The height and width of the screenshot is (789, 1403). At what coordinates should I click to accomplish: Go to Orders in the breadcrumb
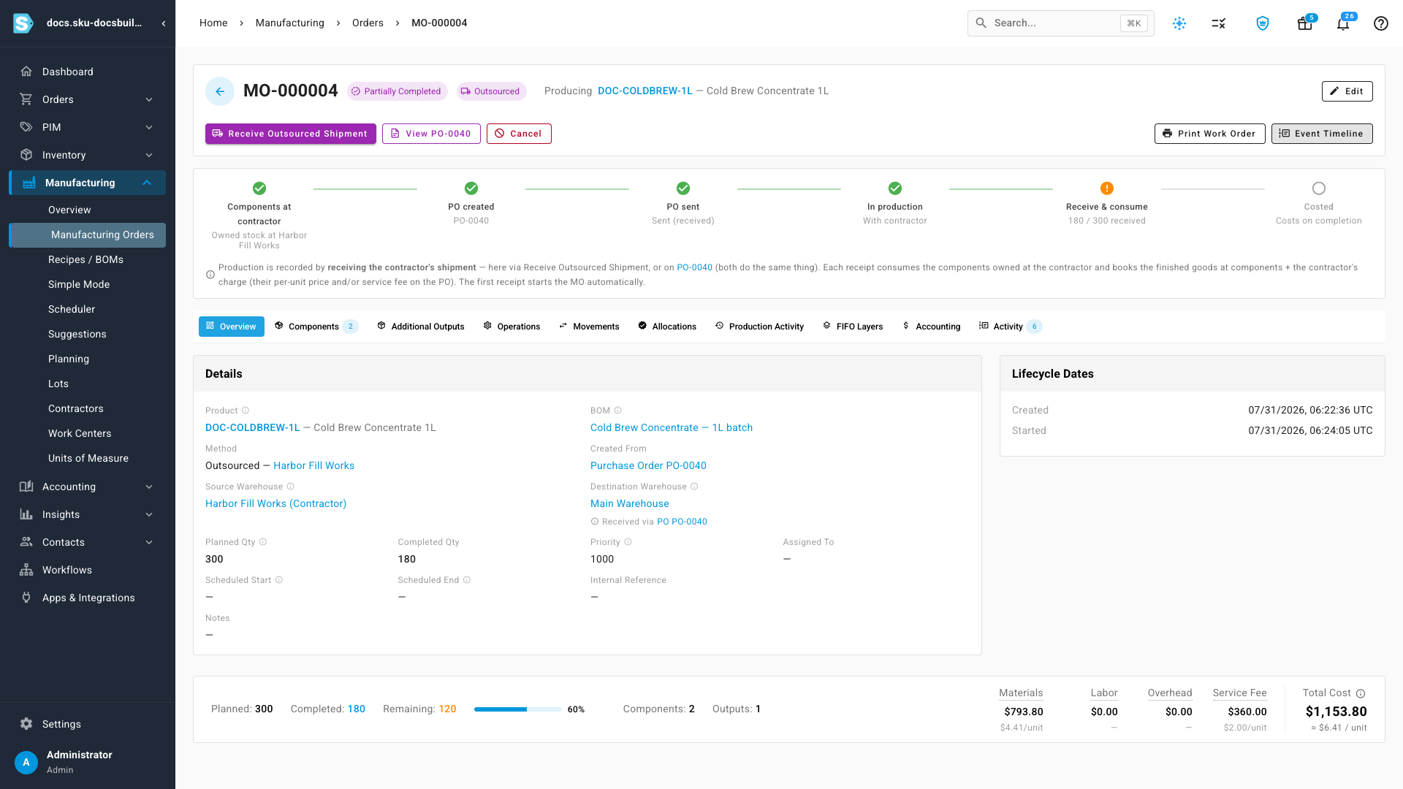pyautogui.click(x=368, y=23)
